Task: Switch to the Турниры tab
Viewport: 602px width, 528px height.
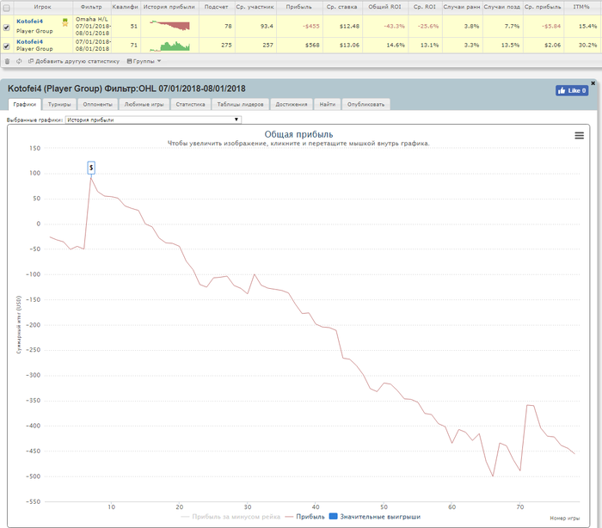Action: (59, 104)
